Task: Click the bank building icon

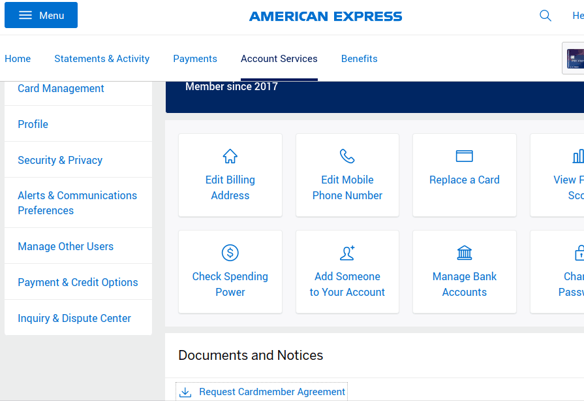Action: [465, 253]
